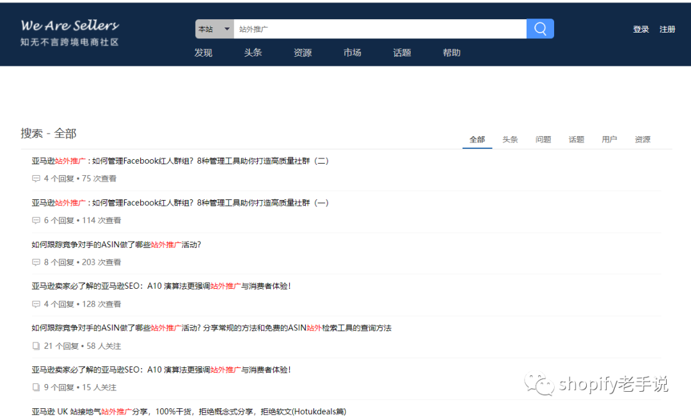Click the comment bubble icon on the first result
Image resolution: width=691 pixels, height=416 pixels.
pyautogui.click(x=36, y=178)
